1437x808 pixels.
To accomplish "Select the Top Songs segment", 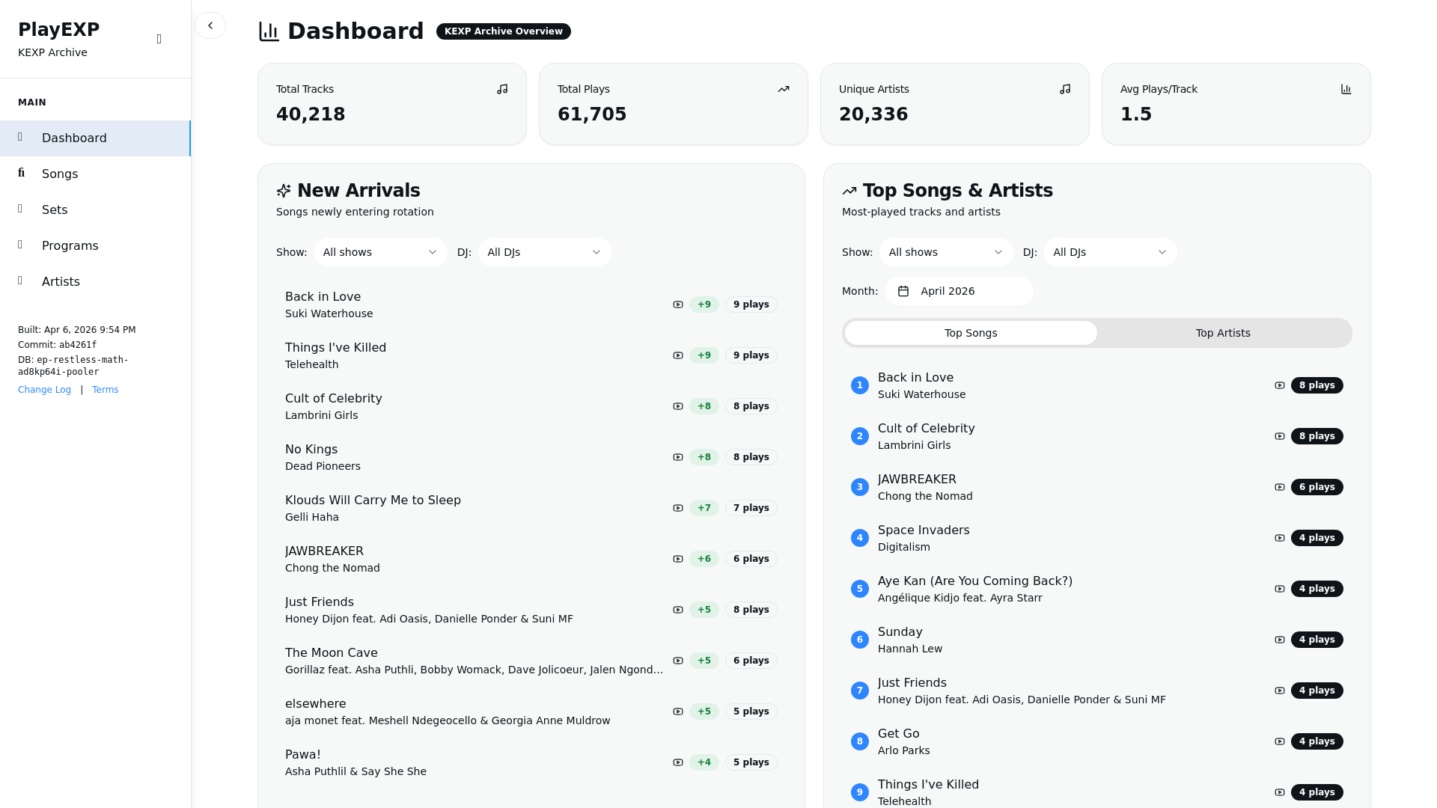I will [x=971, y=333].
